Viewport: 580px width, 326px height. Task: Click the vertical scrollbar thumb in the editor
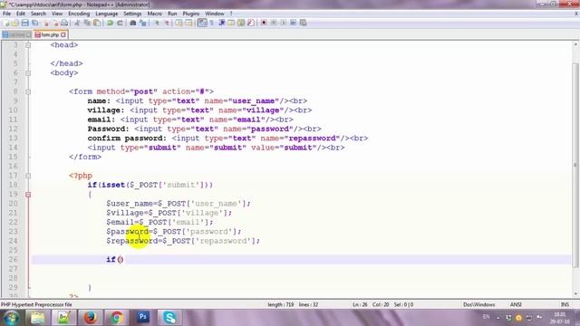(575, 165)
